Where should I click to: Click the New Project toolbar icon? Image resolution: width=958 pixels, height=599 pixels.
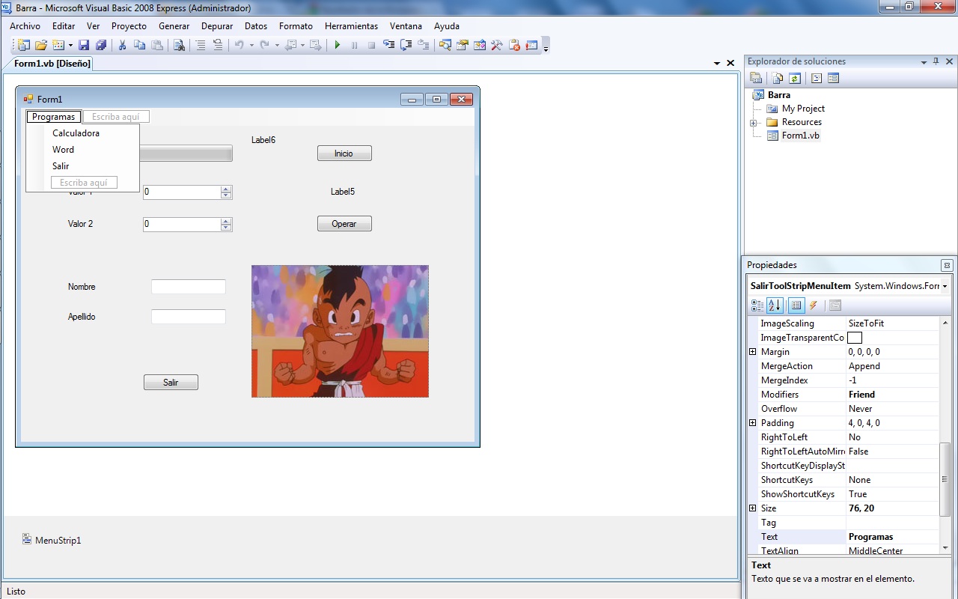pos(23,45)
